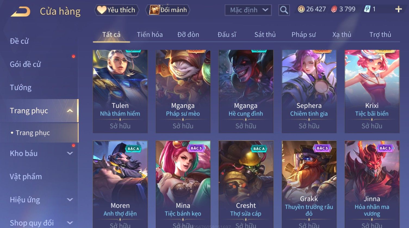409x228 pixels.
Task: Click the heart Yêu thích button
Action: (x=117, y=10)
